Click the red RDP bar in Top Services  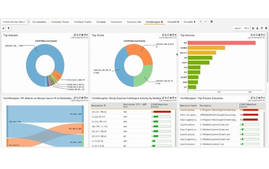pos(221,43)
